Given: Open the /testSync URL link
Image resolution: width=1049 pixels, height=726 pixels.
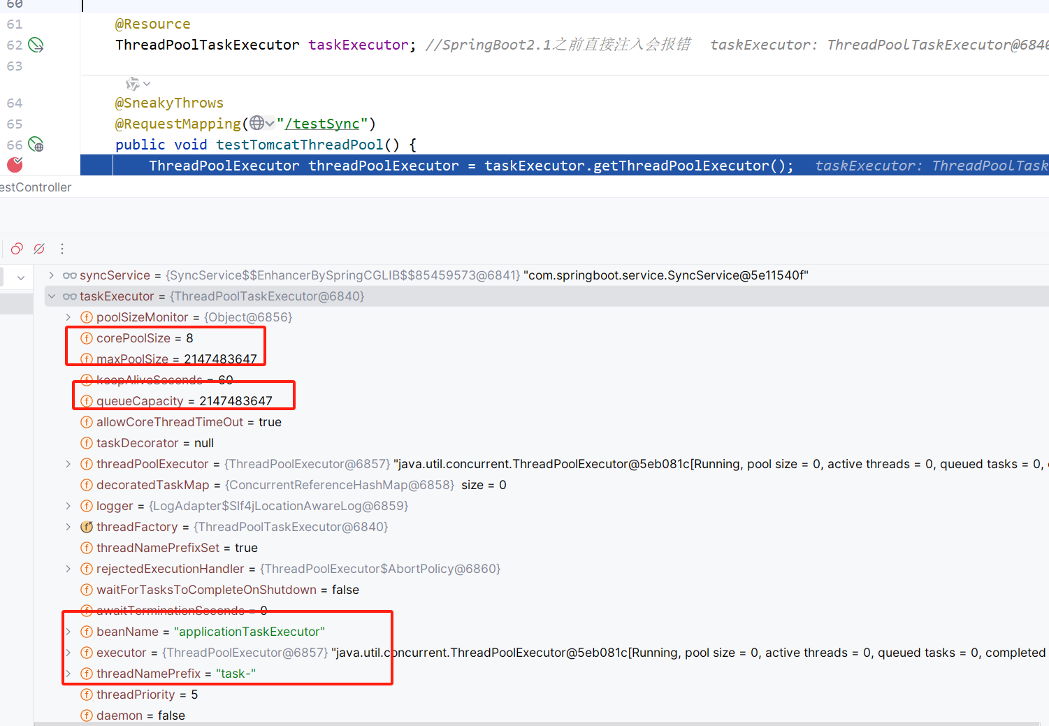Looking at the screenshot, I should point(322,123).
